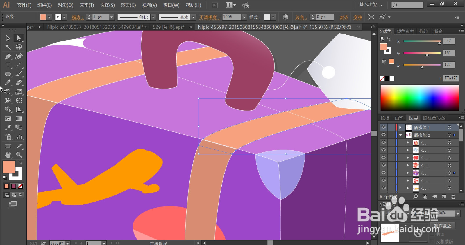The width and height of the screenshot is (465, 245).
Task: Select the Selection (black arrow) tool
Action: click(x=8, y=38)
